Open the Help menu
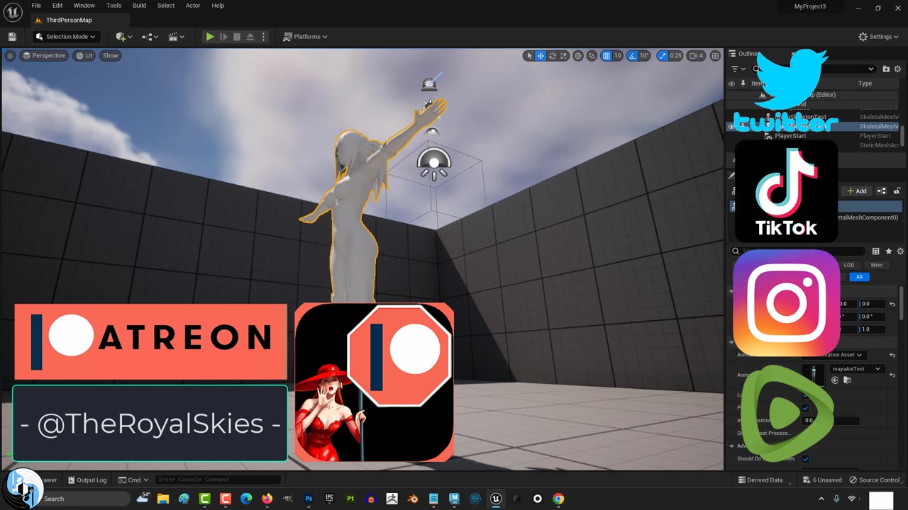Viewport: 908px width, 510px height. pos(218,6)
